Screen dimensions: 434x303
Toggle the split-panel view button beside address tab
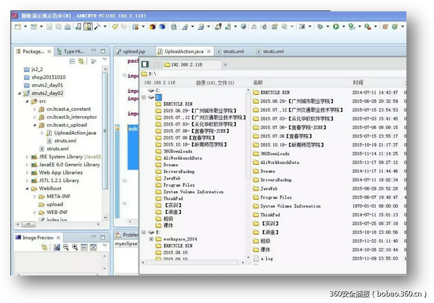click(145, 65)
